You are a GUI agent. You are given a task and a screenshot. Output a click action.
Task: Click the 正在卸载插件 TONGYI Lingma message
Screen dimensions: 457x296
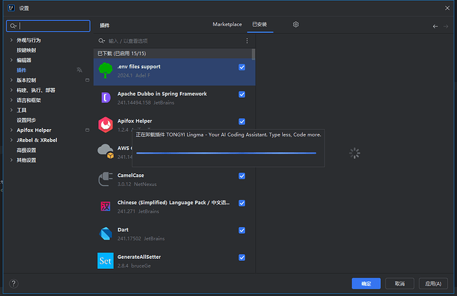tap(228, 134)
